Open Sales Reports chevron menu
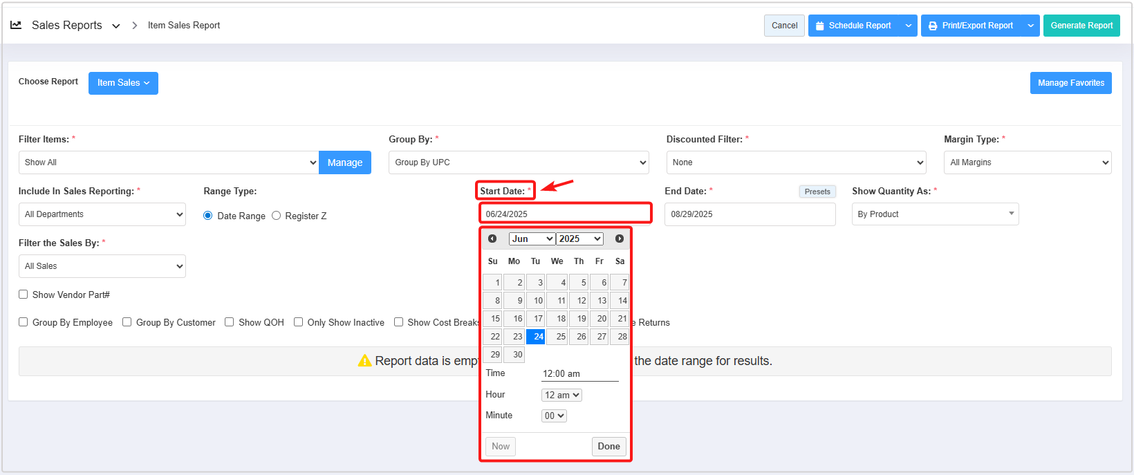1134x475 pixels. click(x=116, y=26)
